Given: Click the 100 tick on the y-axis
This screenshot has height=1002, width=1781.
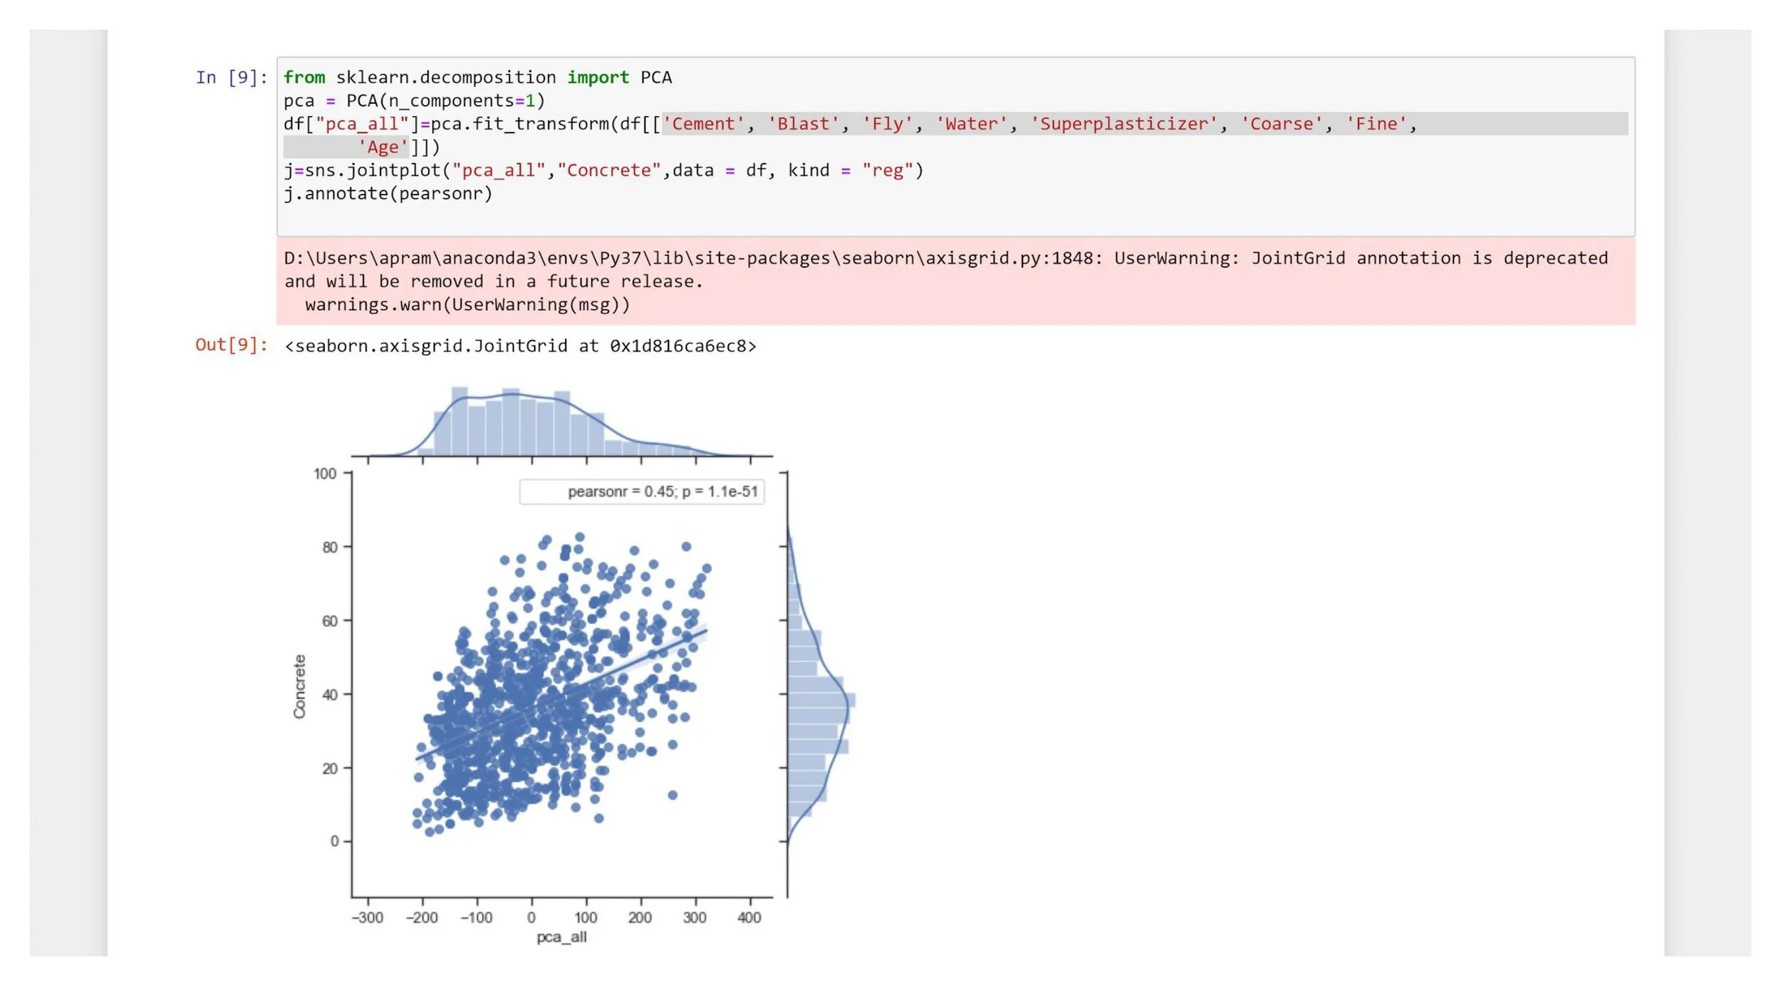Looking at the screenshot, I should point(325,474).
